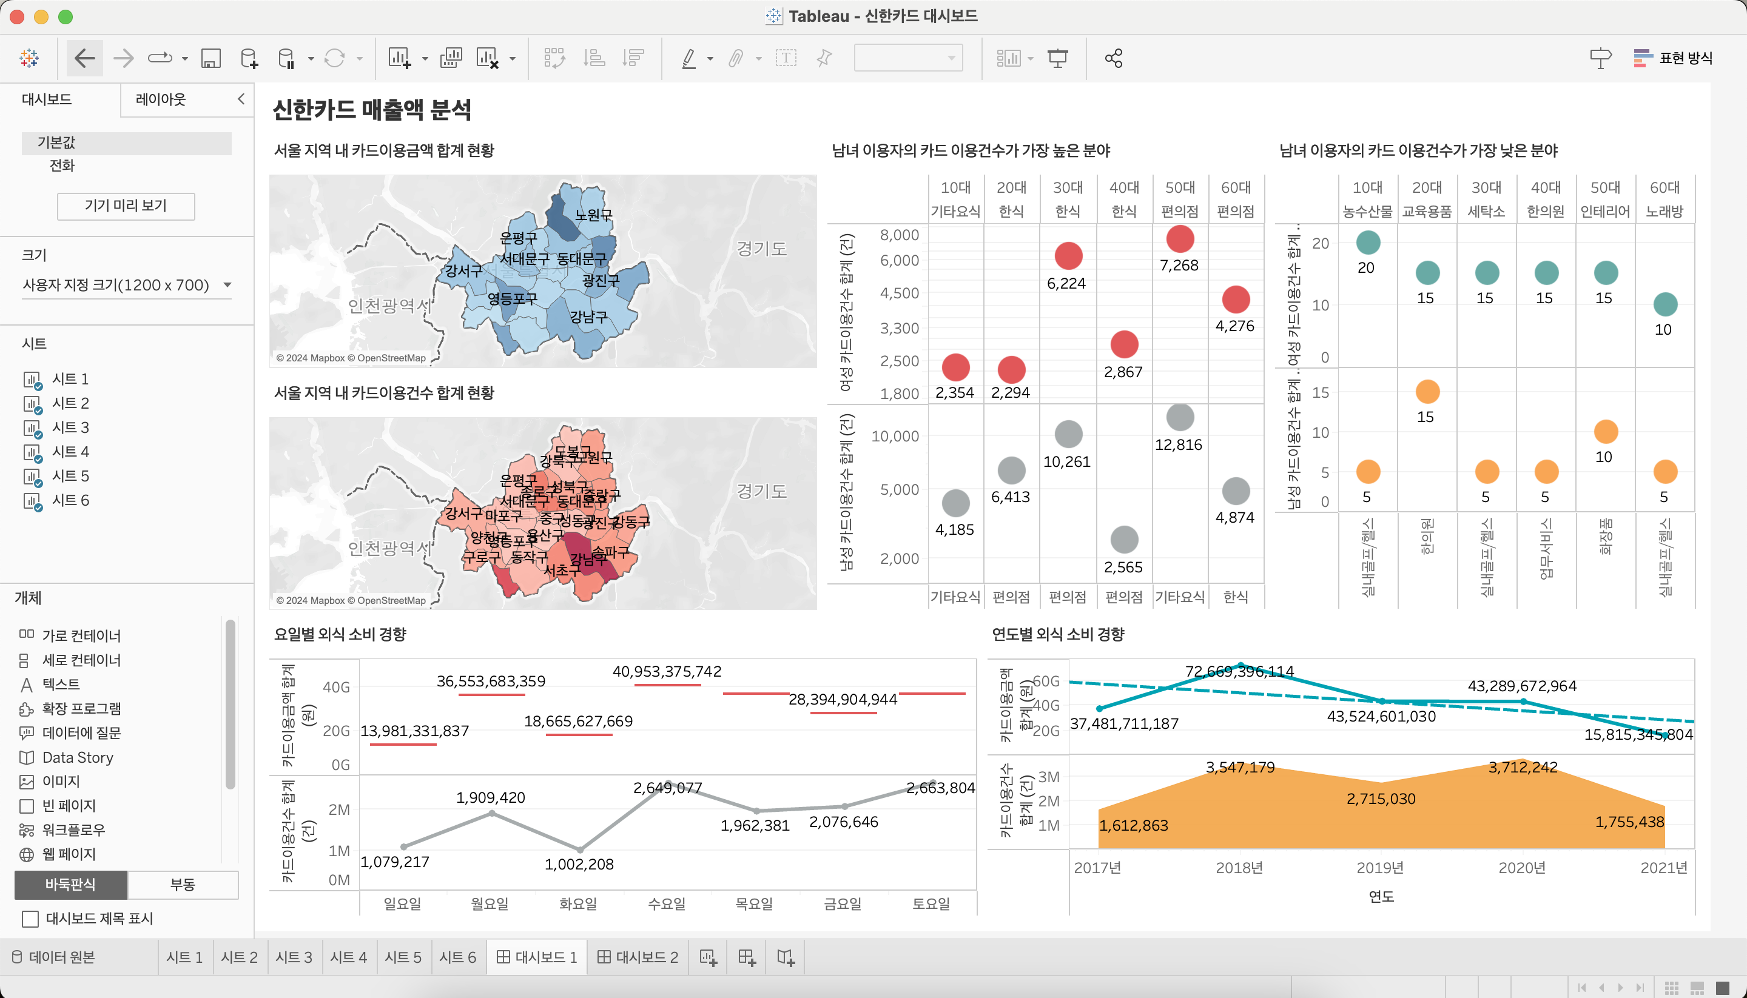Click the presentation mode icon
This screenshot has width=1747, height=998.
(x=1057, y=58)
